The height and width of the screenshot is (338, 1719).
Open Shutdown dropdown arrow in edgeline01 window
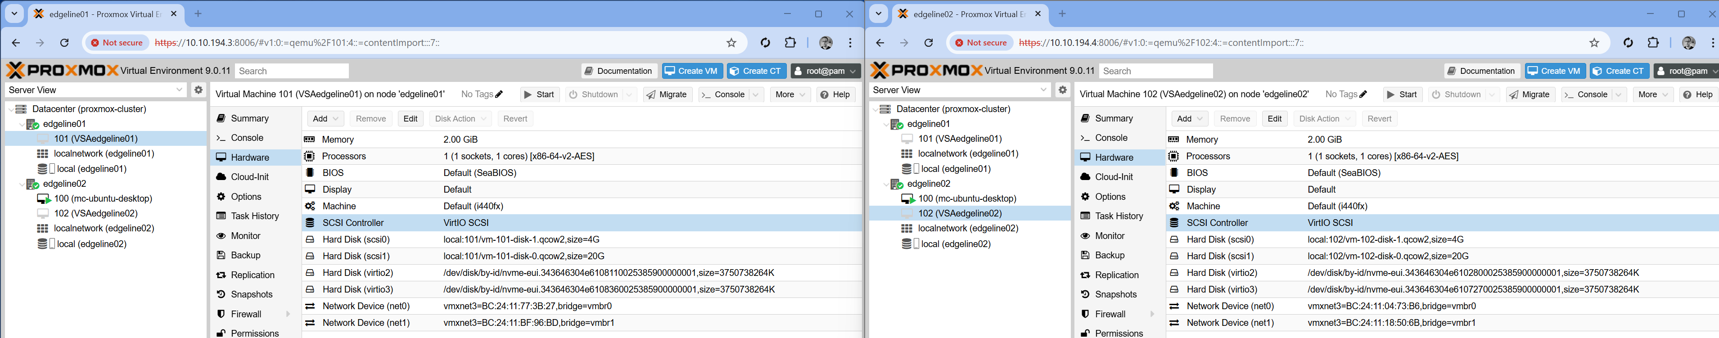(629, 95)
